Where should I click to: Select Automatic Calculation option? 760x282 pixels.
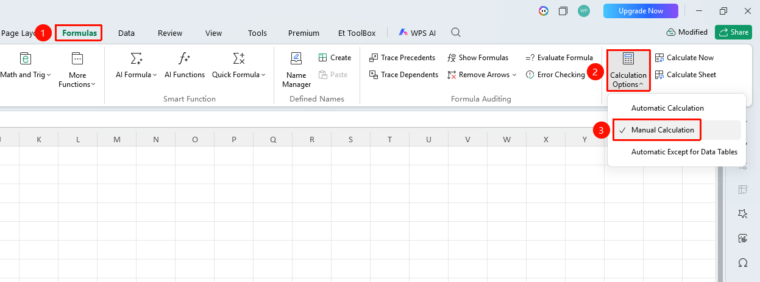(x=677, y=108)
